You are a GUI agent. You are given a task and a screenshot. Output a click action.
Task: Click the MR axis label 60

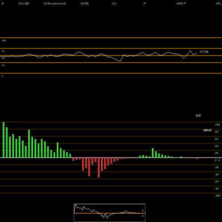217,139
